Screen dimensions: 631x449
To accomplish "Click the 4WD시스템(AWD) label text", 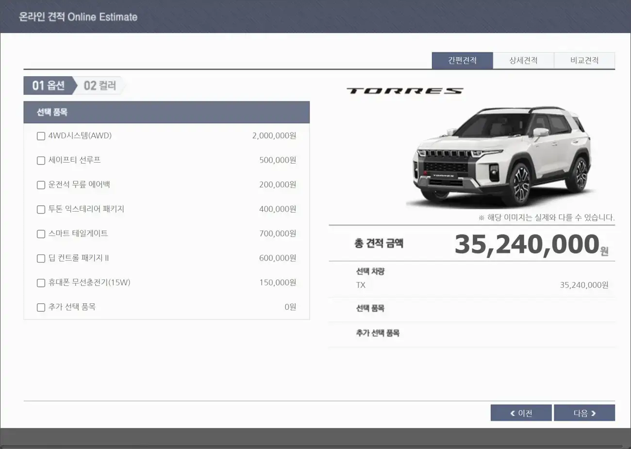I will (80, 136).
